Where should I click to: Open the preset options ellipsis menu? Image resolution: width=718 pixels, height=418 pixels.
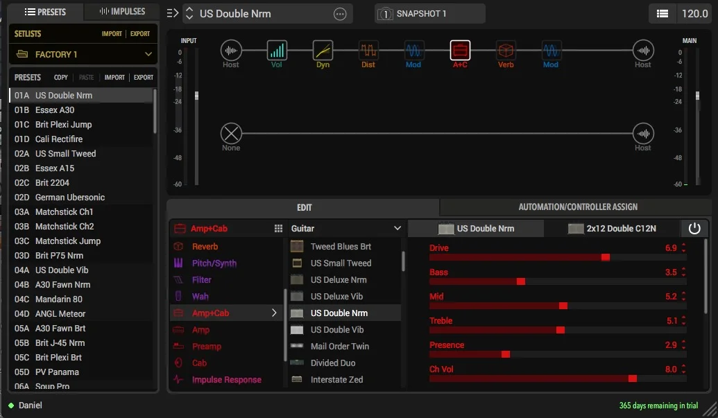[340, 14]
